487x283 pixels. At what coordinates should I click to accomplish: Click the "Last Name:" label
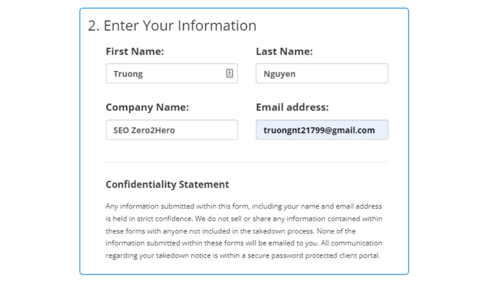click(284, 52)
